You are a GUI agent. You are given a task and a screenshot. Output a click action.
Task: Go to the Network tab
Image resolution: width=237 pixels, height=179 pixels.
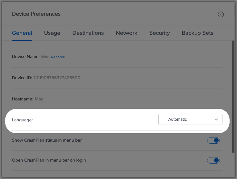point(126,33)
